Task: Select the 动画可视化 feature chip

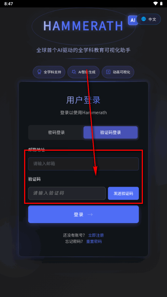Action: click(x=118, y=72)
